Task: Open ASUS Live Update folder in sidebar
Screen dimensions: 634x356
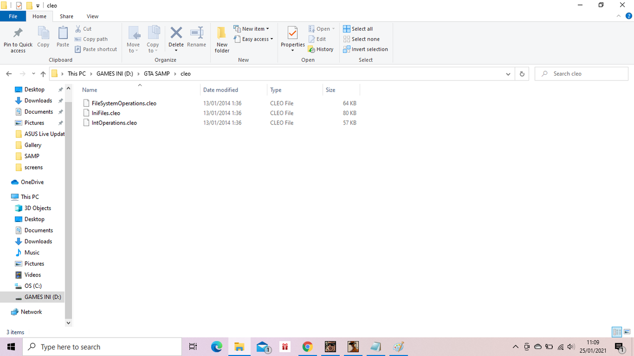Action: pyautogui.click(x=40, y=134)
